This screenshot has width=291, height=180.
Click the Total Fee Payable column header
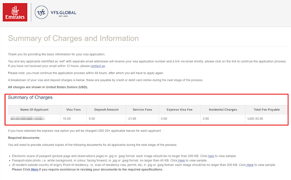point(267,110)
